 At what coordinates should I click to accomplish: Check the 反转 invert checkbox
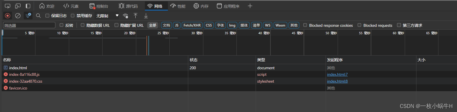pyautogui.click(x=61, y=25)
